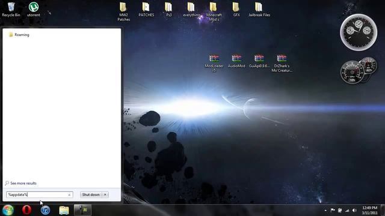This screenshot has height=216, width=385.
Task: Open the Action Center flag icon
Action: [x=333, y=211]
